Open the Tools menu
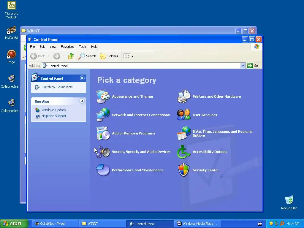304x228 pixels. (x=83, y=47)
